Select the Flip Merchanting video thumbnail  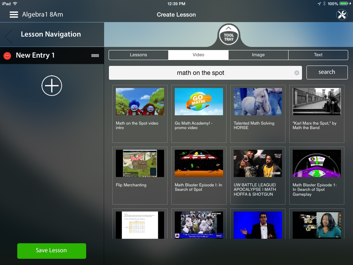tap(140, 163)
